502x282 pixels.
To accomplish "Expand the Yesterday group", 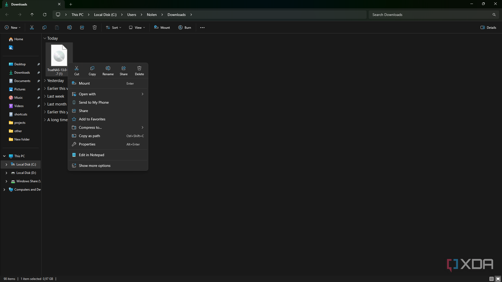I will [x=45, y=81].
